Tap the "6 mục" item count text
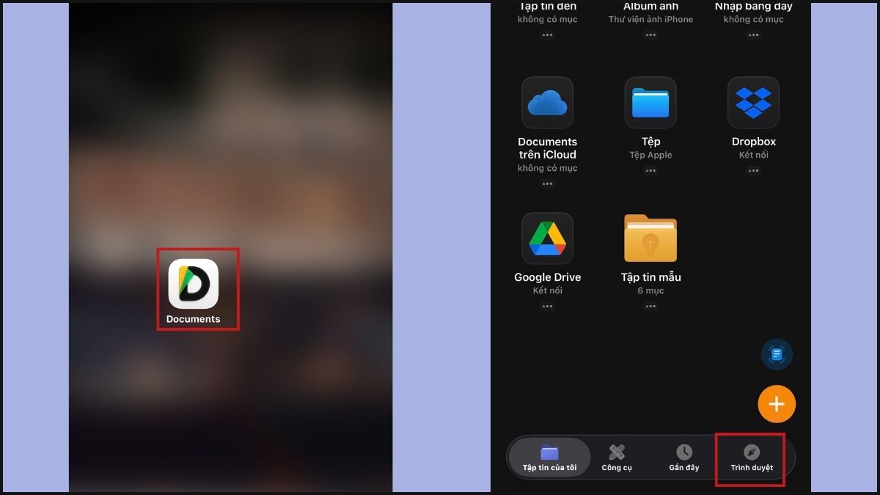Viewport: 880px width, 495px height. [650, 291]
